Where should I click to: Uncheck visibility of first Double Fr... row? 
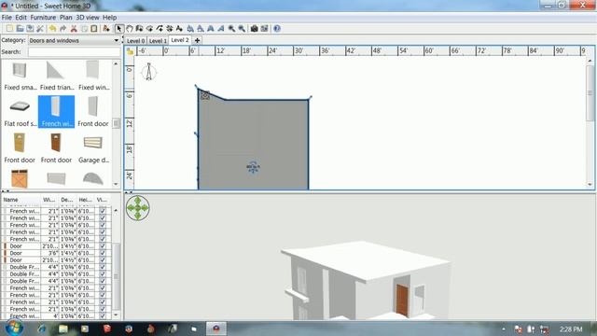pyautogui.click(x=102, y=267)
